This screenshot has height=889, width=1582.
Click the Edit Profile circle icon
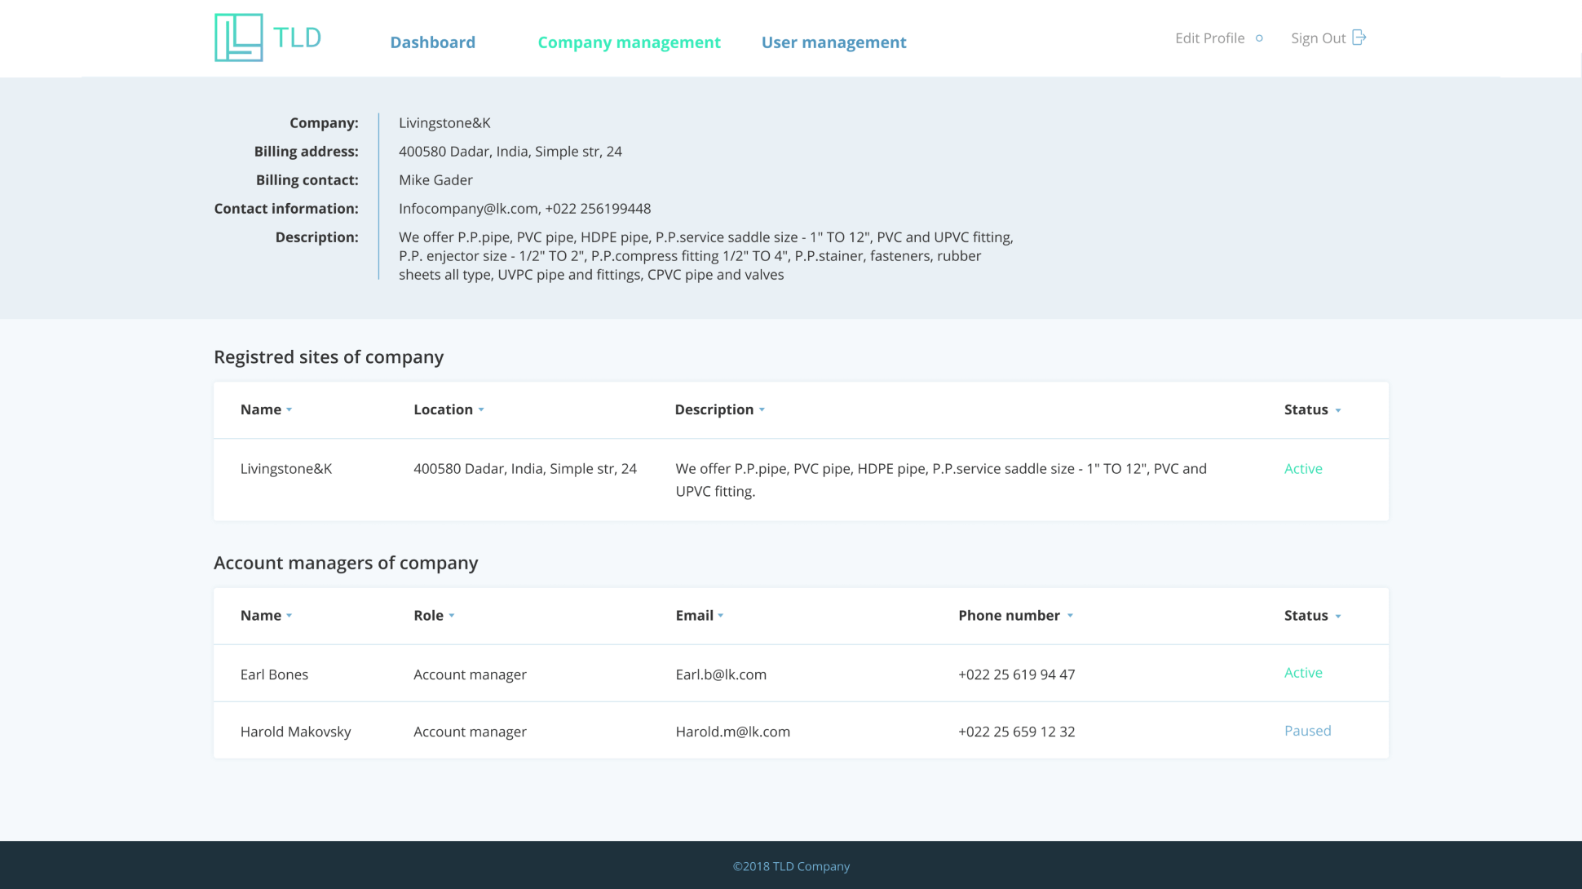coord(1259,38)
